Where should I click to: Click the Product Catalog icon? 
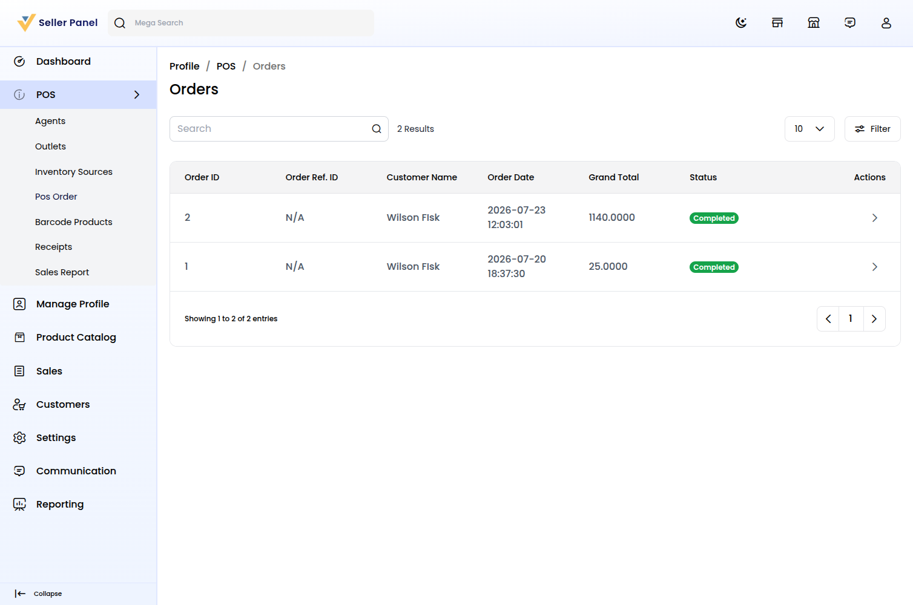coord(19,337)
